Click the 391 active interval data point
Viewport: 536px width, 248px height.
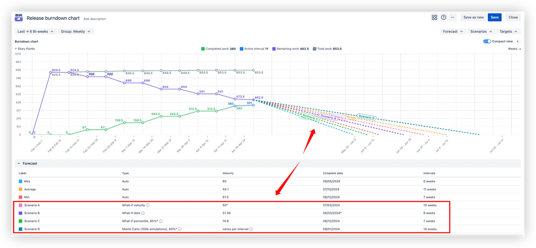(253, 105)
